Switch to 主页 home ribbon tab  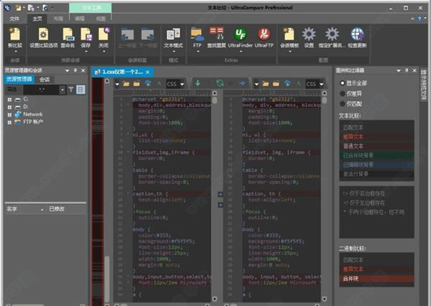(x=37, y=19)
